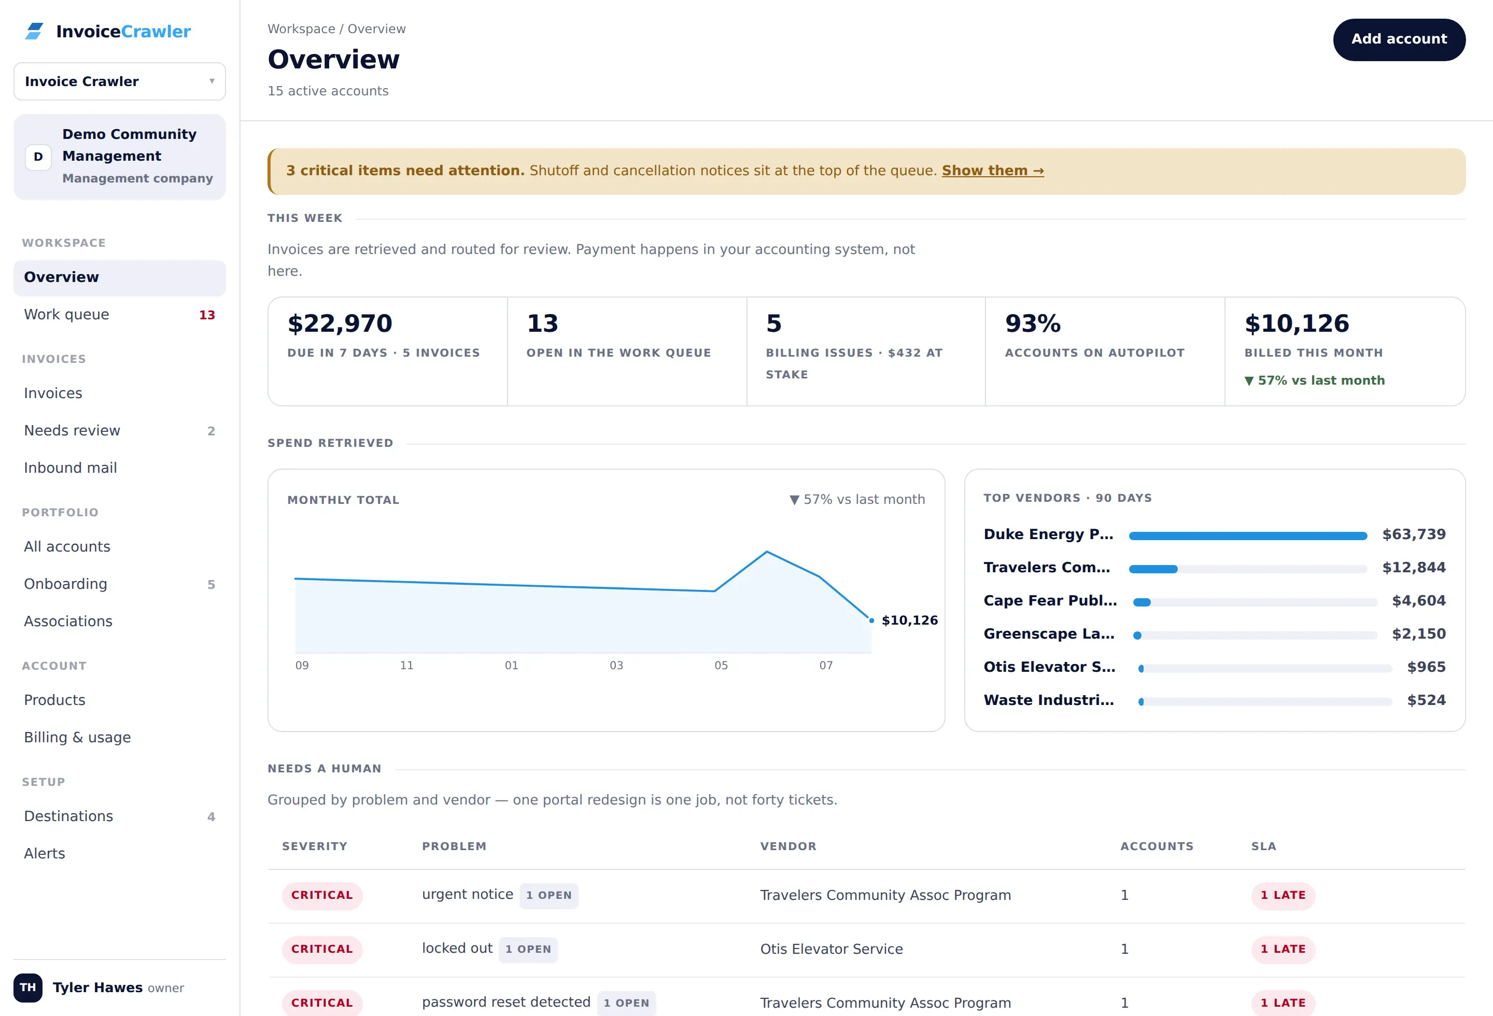Click the Travelers Com... vendor spend bar
The width and height of the screenshot is (1493, 1016).
pyautogui.click(x=1248, y=569)
